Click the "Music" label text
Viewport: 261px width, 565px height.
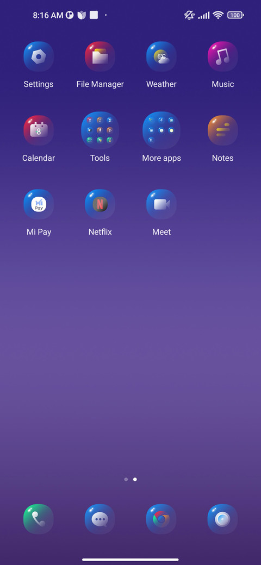point(223,84)
